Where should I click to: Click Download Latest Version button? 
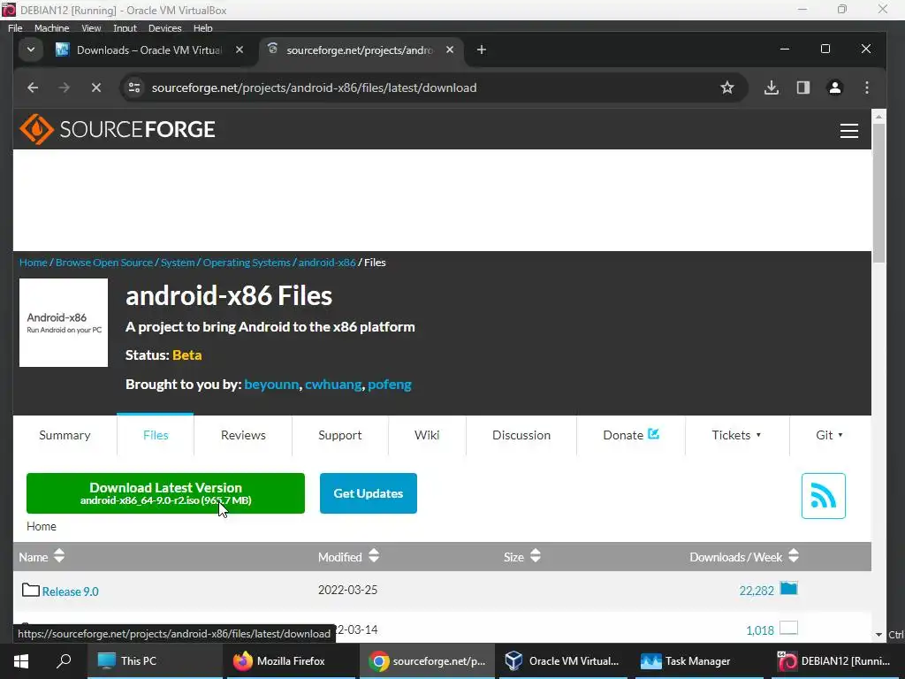pos(165,493)
